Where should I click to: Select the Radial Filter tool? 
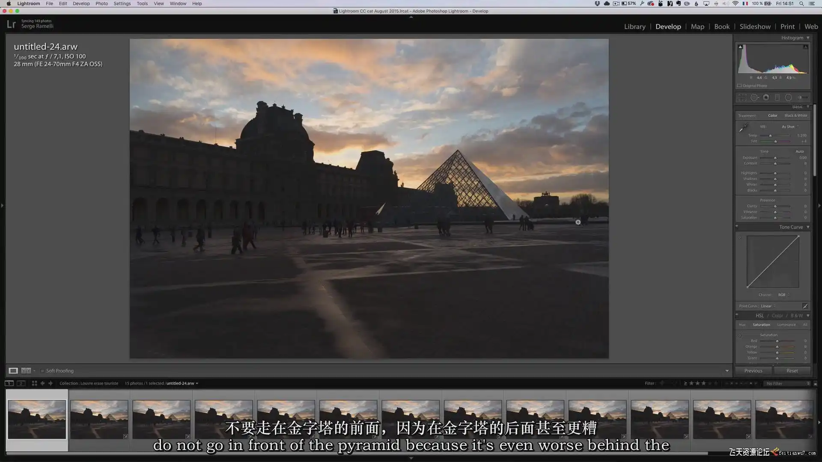coord(788,98)
